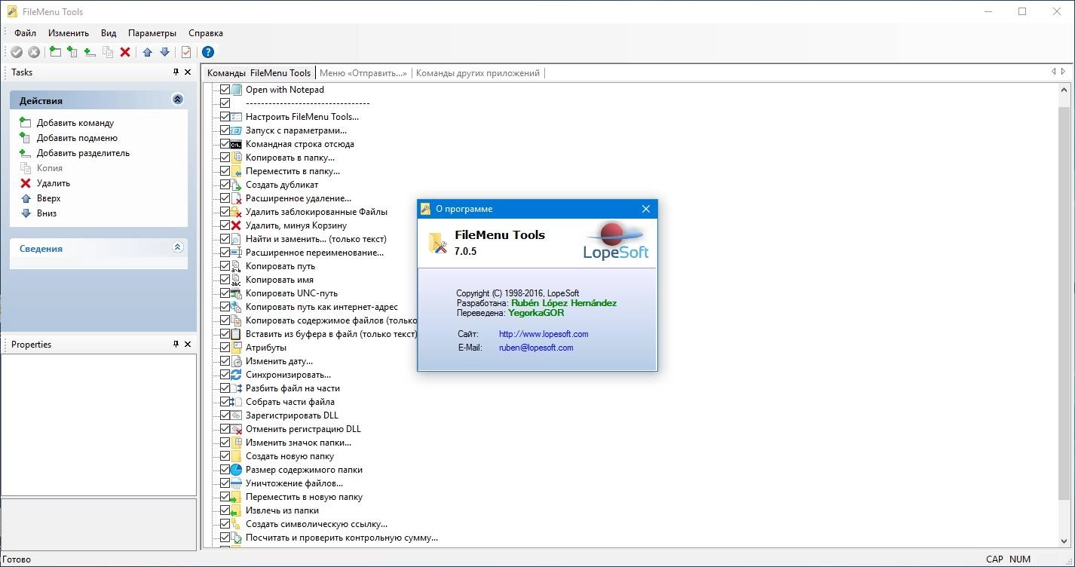Open the 'Файл' menu
The height and width of the screenshot is (567, 1075).
25,33
